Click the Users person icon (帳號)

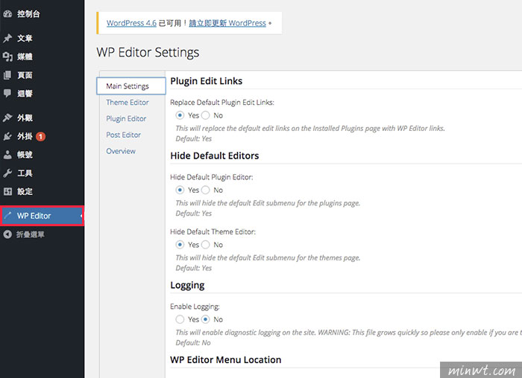point(7,155)
